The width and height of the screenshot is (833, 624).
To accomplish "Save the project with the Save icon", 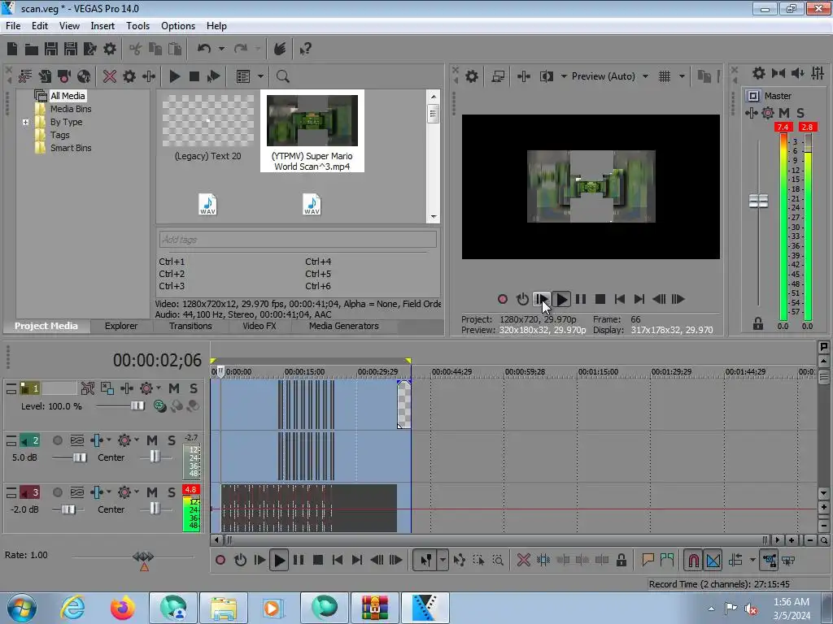I will click(51, 50).
